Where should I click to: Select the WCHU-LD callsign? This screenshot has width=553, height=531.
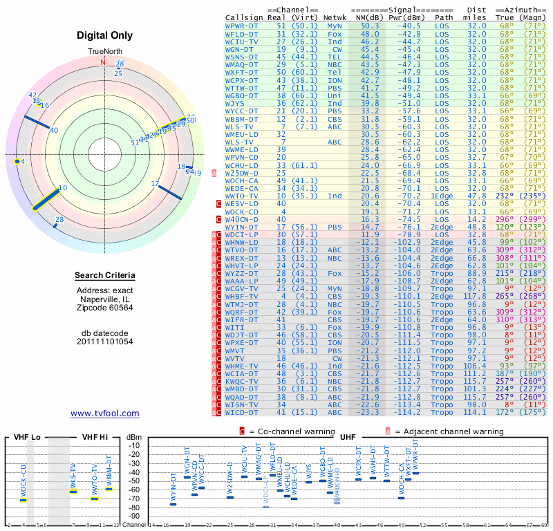pyautogui.click(x=241, y=165)
